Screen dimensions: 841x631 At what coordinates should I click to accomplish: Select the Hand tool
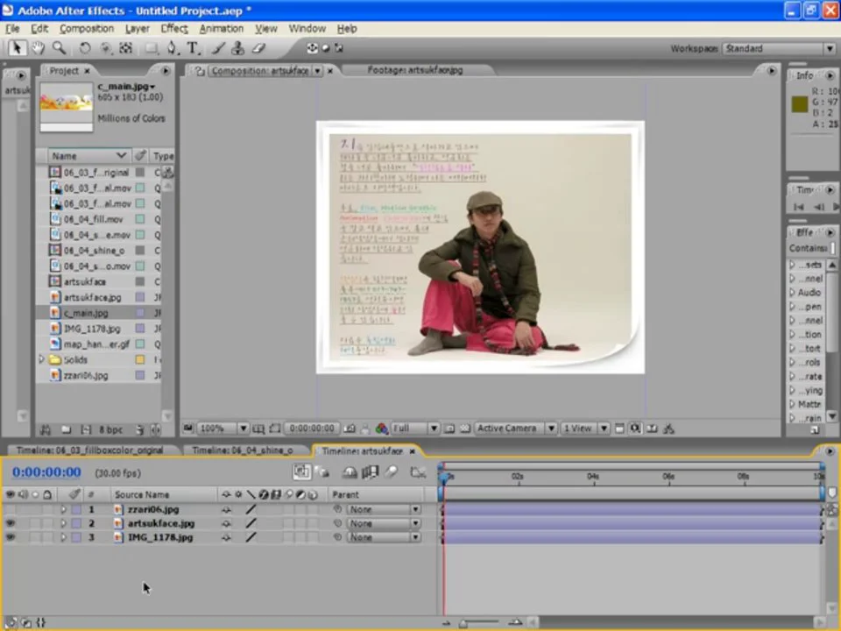click(38, 48)
